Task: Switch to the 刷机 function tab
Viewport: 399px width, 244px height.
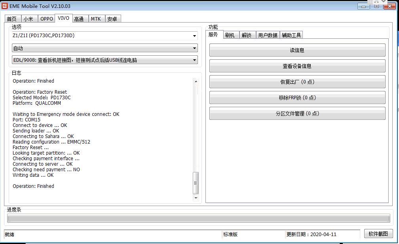Action: point(230,35)
